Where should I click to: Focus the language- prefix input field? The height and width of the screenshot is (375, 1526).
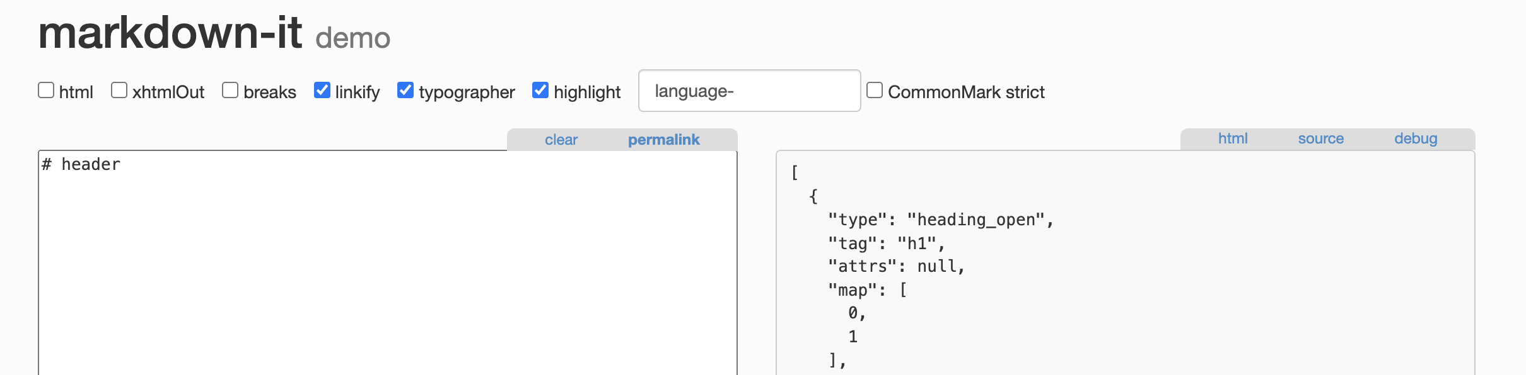(750, 91)
